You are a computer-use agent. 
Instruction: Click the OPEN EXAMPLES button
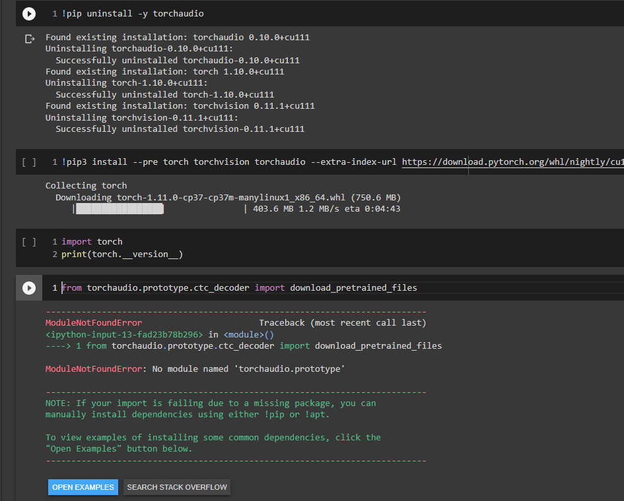click(x=83, y=487)
